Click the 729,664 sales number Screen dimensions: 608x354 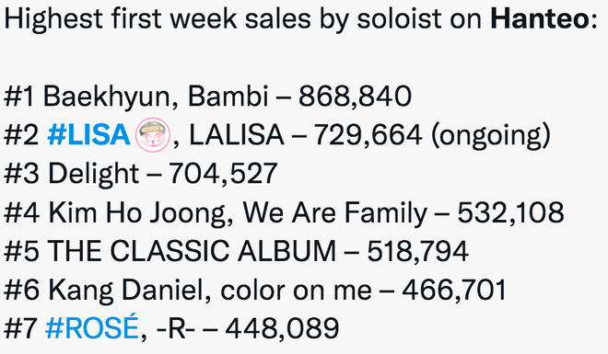(x=368, y=135)
